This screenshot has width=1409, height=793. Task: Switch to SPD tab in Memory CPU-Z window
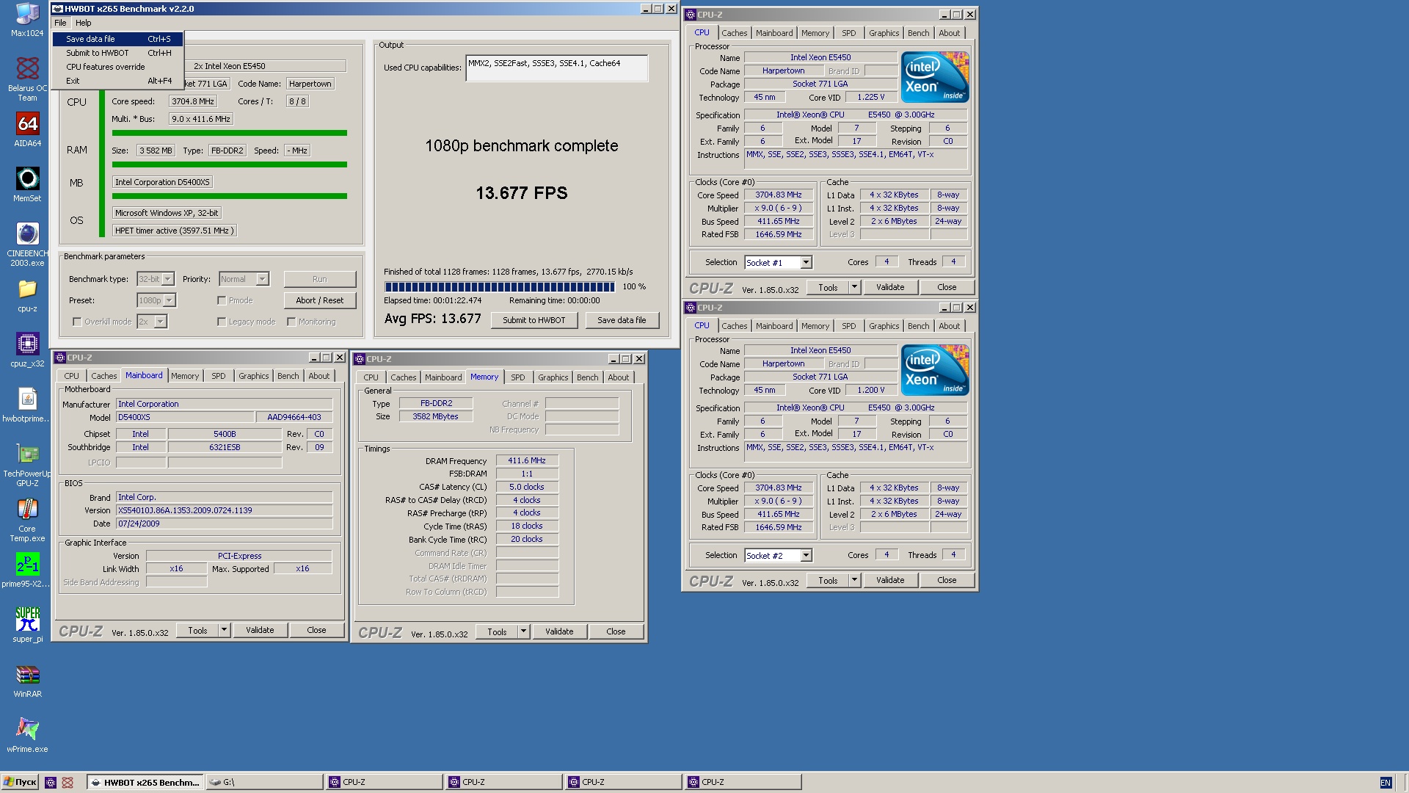tap(517, 377)
